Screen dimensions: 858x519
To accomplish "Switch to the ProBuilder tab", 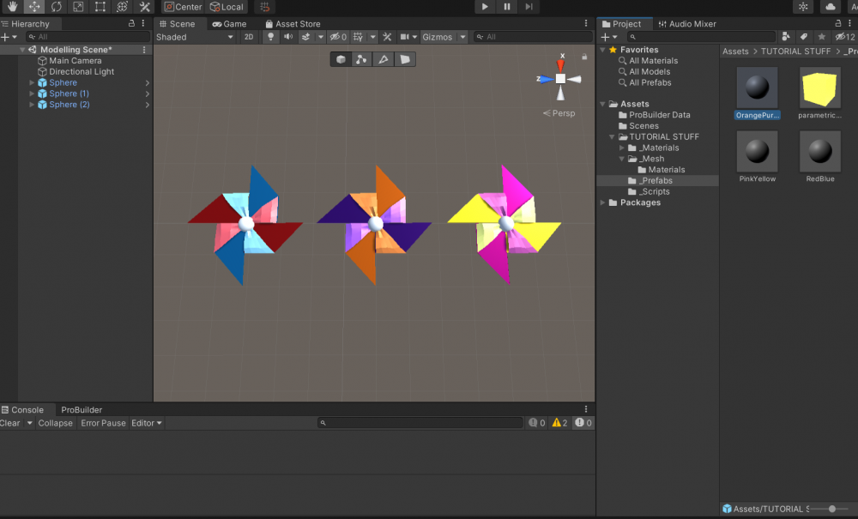I will [82, 410].
